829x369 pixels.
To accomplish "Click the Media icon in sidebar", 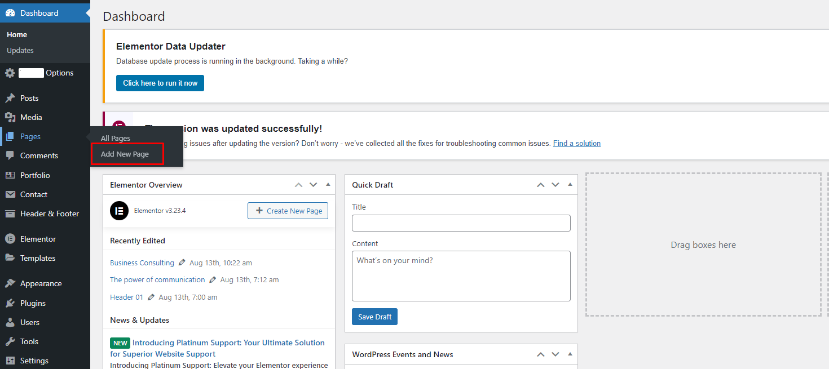I will click(x=10, y=117).
